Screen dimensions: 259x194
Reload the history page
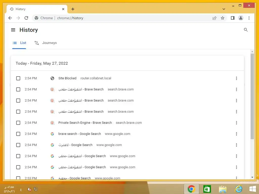(26, 18)
